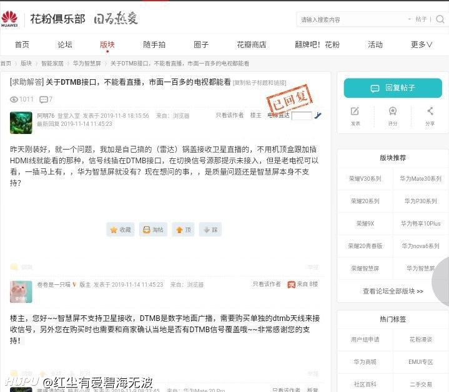
Task: Click the 来自 8楼 floor badge icon
Action: click(291, 285)
